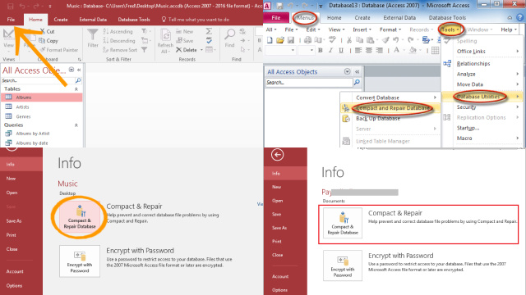Screen dimensions: 526x295
Task: Collapse the Queries group in Music navigation pane
Action: click(76, 125)
